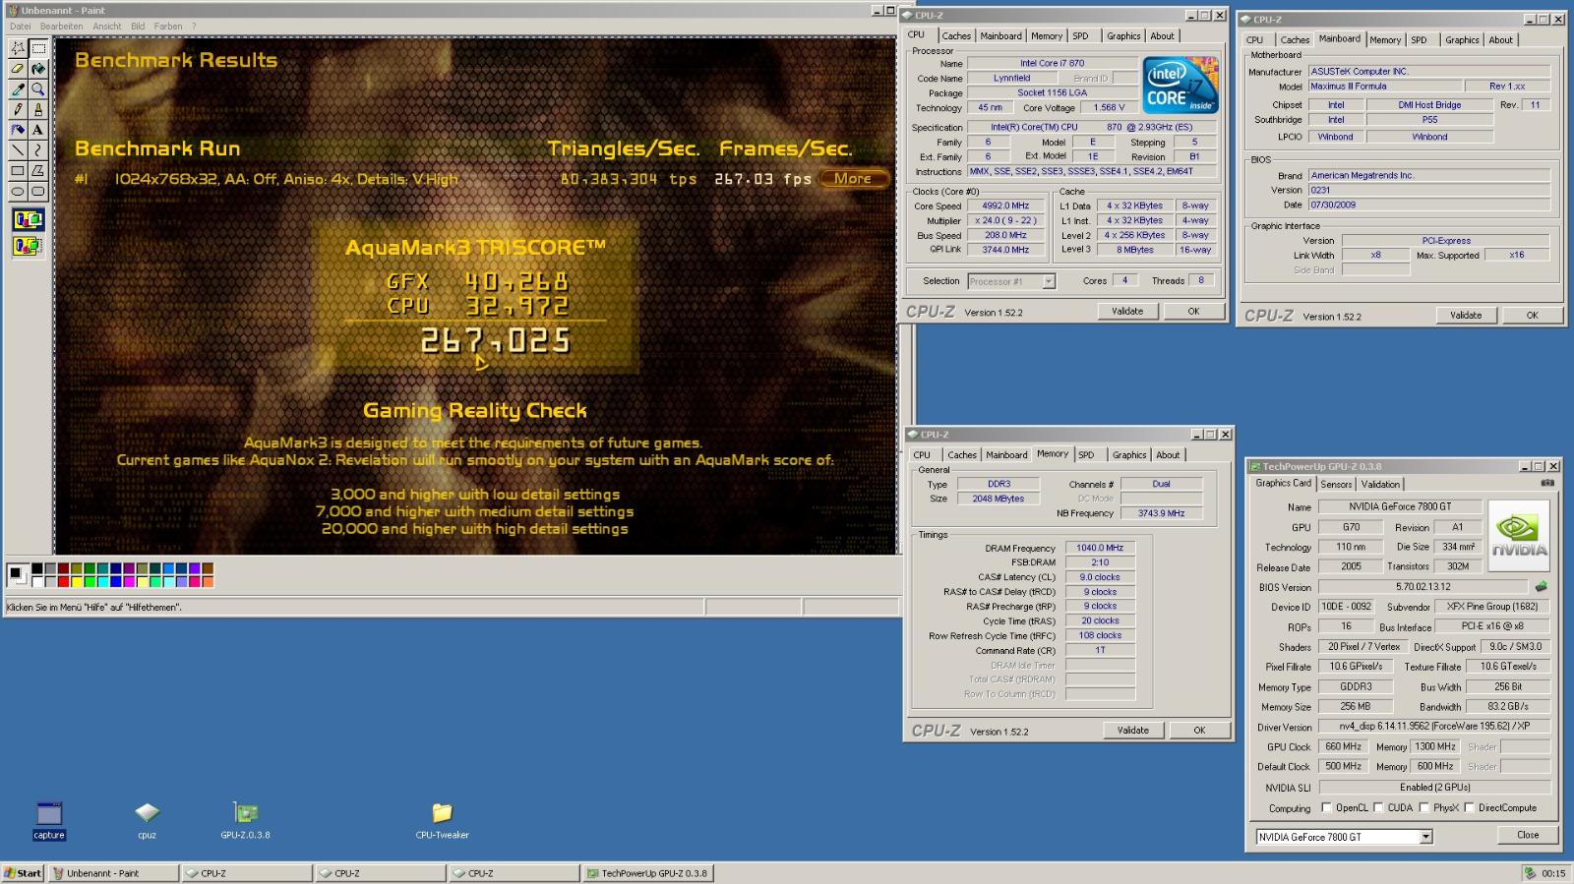
Task: Click the GPU-Z screenshot camera icon
Action: click(x=1547, y=483)
